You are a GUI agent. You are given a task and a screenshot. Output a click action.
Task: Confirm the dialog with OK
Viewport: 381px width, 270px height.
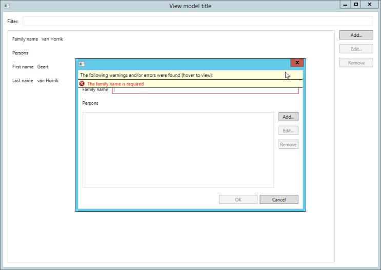(x=238, y=199)
